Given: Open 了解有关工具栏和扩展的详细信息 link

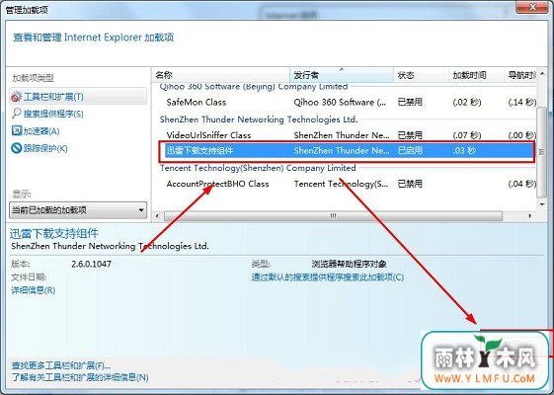Looking at the screenshot, I should [x=80, y=377].
